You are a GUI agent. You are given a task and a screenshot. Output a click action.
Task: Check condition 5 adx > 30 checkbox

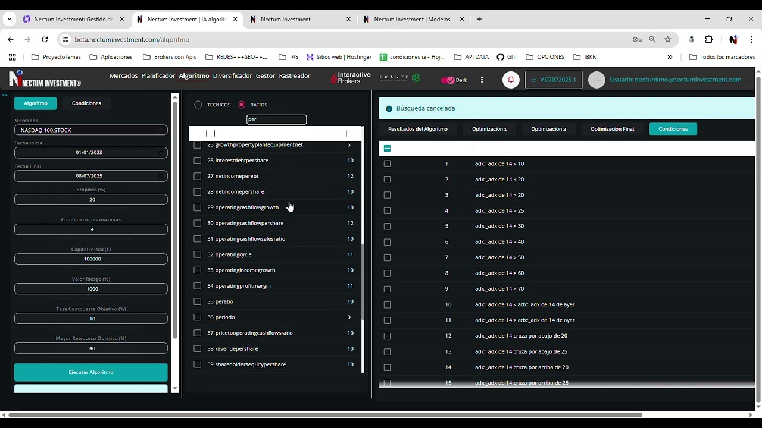(388, 226)
